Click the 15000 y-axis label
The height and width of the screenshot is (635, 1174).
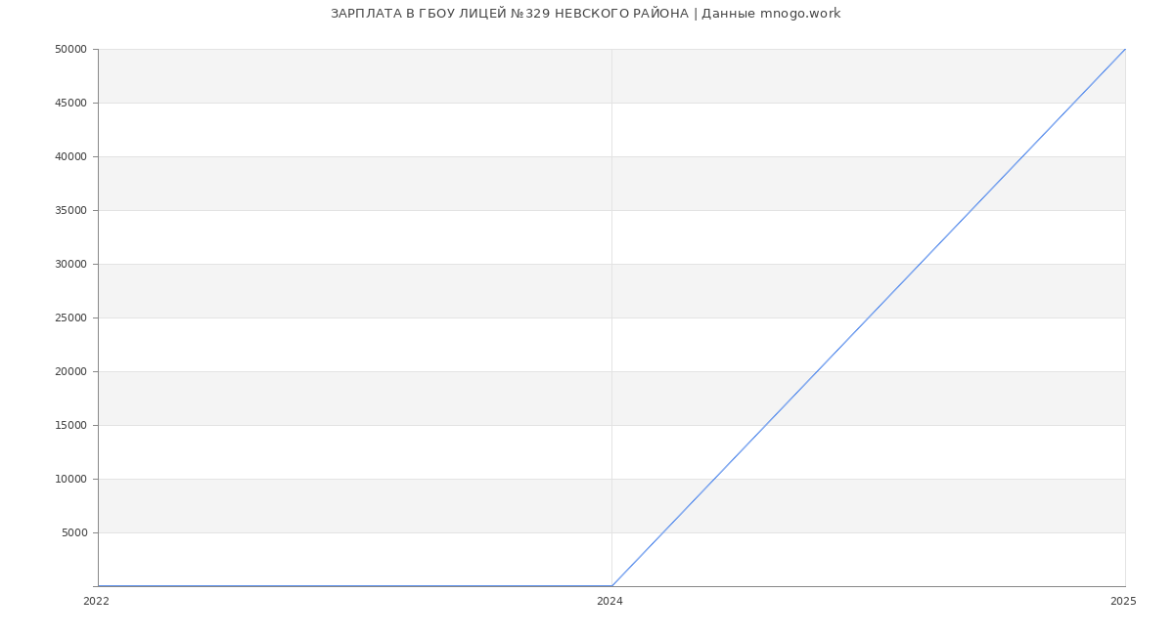[x=70, y=425]
